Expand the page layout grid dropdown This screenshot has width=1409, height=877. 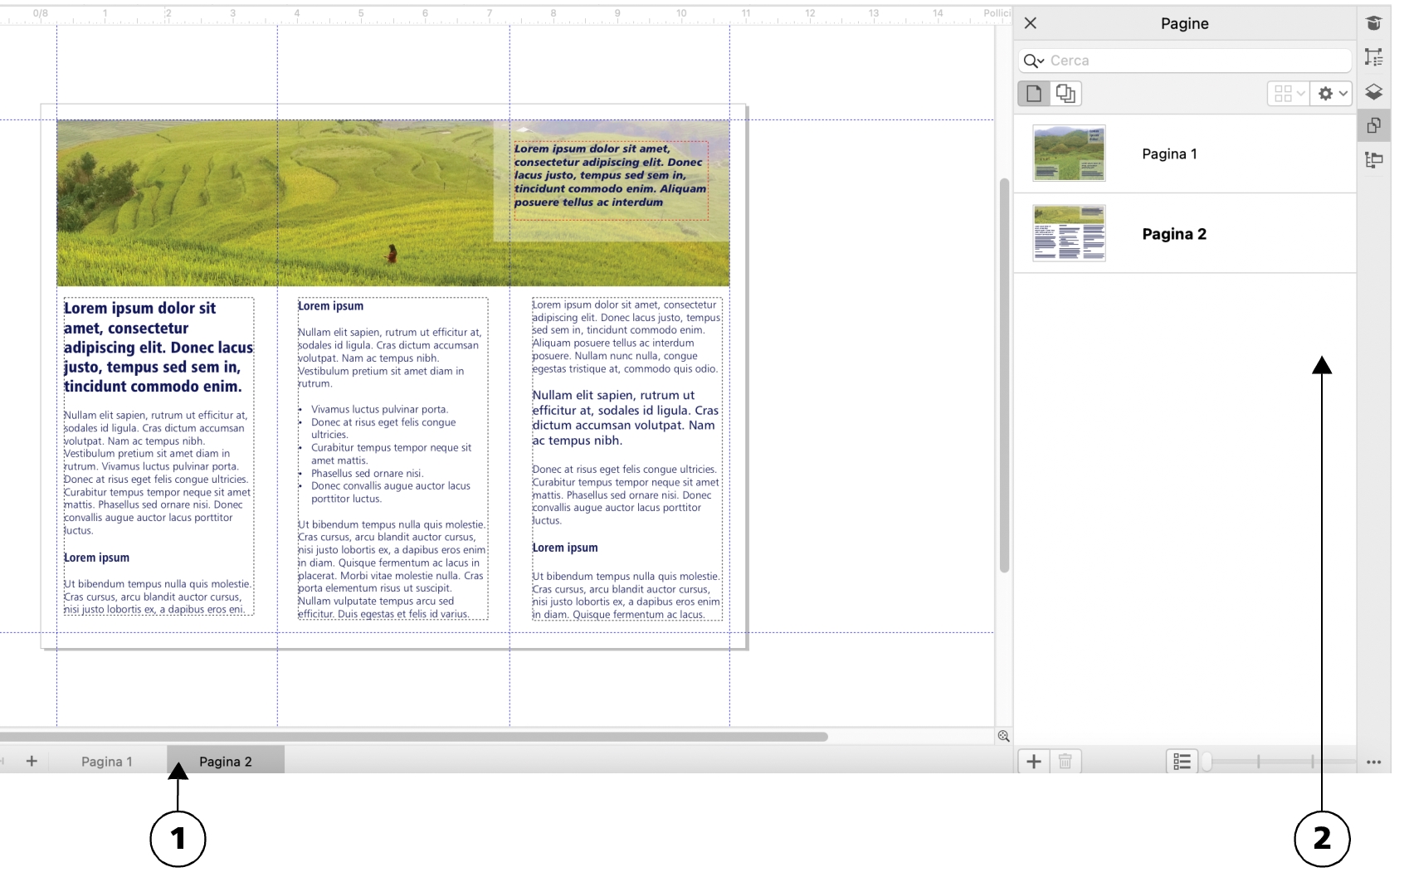[1289, 94]
